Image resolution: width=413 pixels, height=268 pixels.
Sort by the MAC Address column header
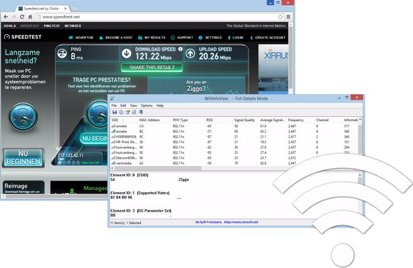pos(154,120)
